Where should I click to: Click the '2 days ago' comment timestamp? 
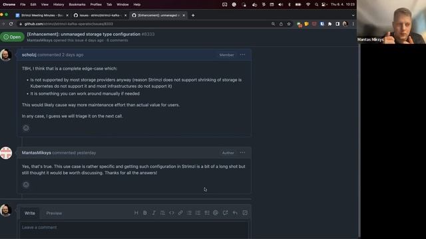pos(73,54)
